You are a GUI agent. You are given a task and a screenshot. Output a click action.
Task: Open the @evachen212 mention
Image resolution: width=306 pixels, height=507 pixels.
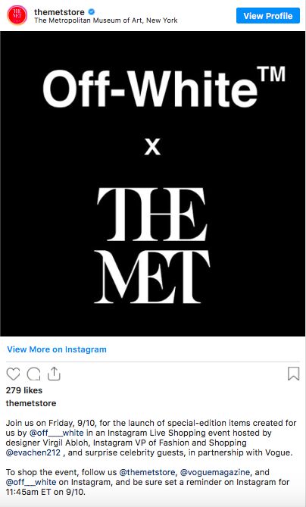click(x=33, y=452)
